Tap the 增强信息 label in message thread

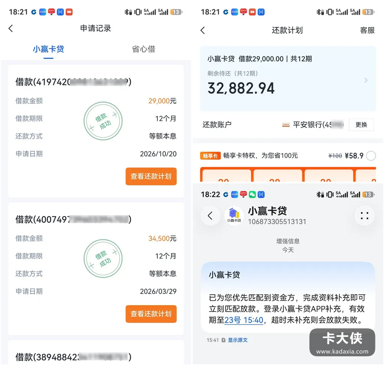click(x=288, y=241)
